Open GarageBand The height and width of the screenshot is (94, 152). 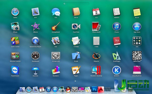56,26
